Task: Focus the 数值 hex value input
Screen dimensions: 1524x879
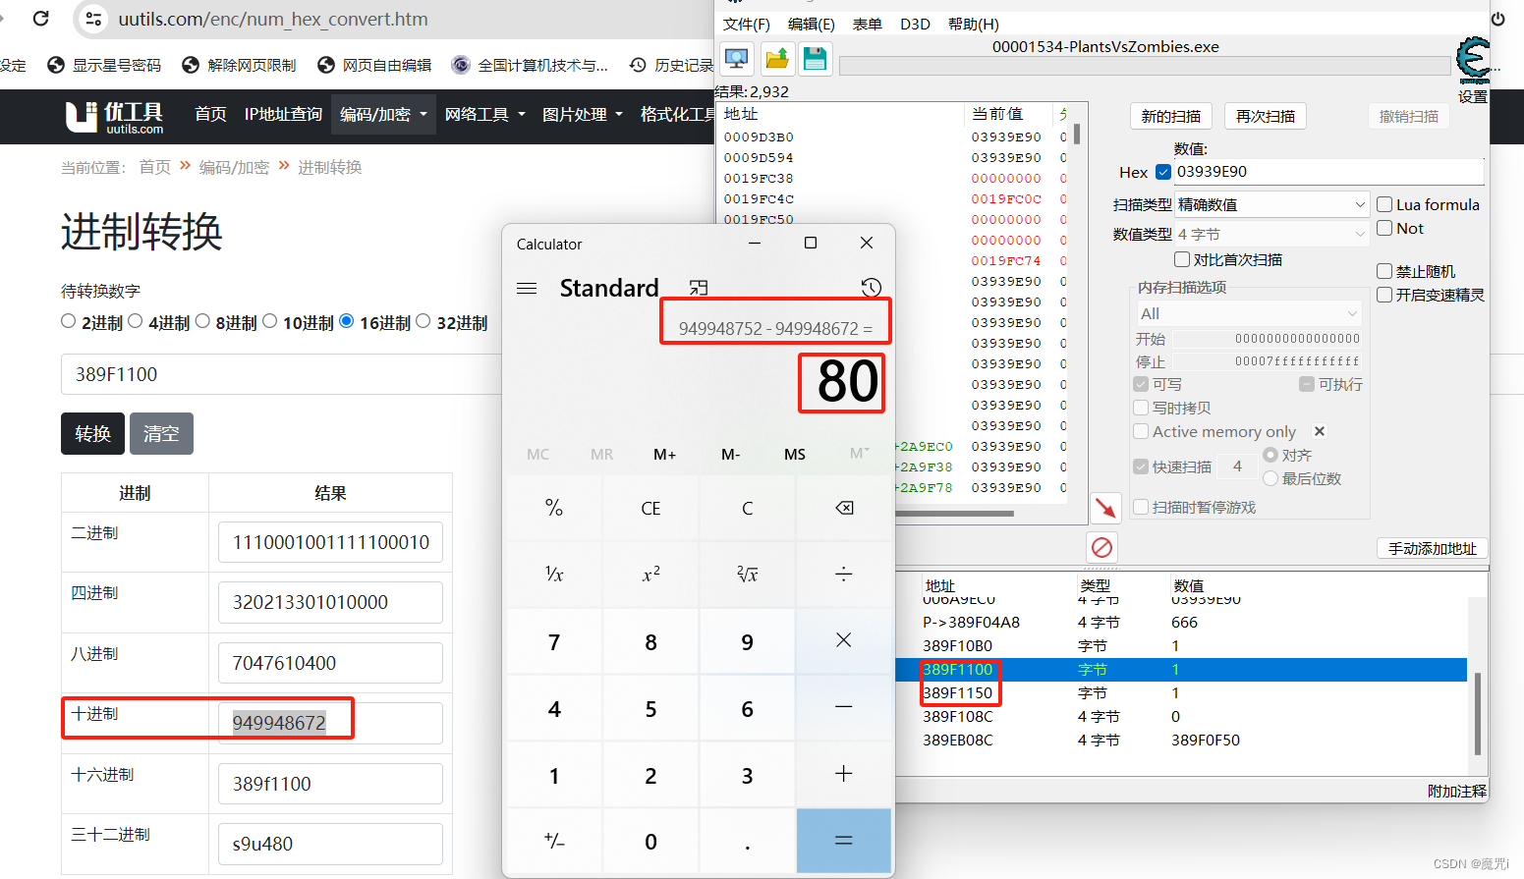Action: pyautogui.click(x=1328, y=172)
